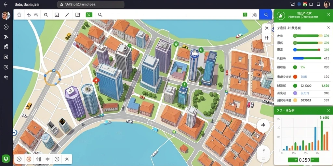The width and height of the screenshot is (333, 166).
Task: Click the address bar in the top bar
Action: (x=91, y=5)
